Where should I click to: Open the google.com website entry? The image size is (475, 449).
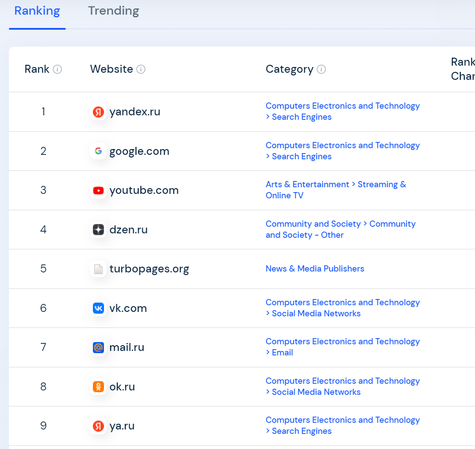[140, 151]
